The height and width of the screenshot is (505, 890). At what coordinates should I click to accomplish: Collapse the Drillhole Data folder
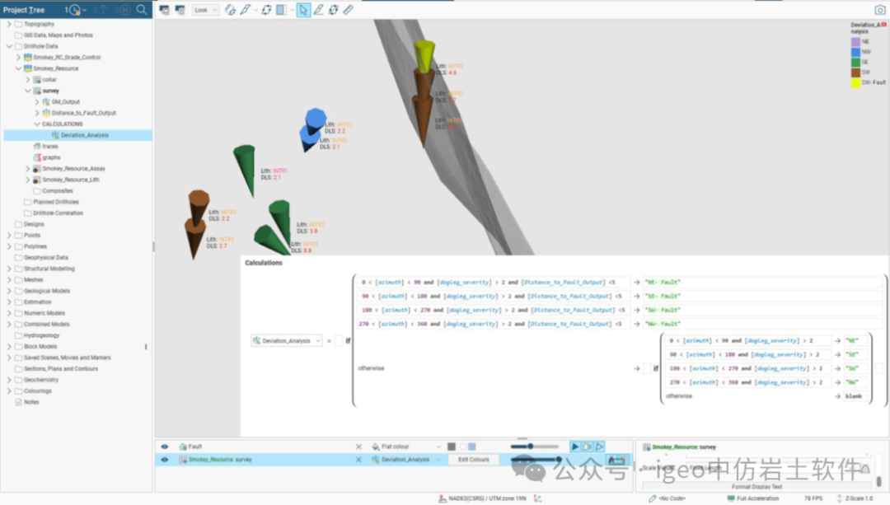(x=9, y=46)
